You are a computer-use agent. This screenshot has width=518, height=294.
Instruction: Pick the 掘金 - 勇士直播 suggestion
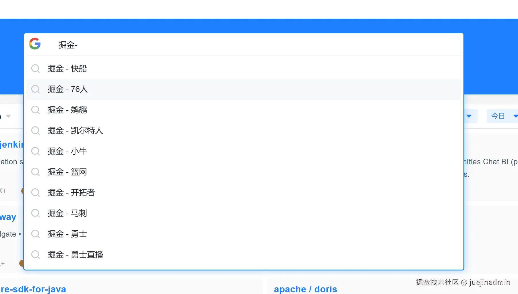75,255
